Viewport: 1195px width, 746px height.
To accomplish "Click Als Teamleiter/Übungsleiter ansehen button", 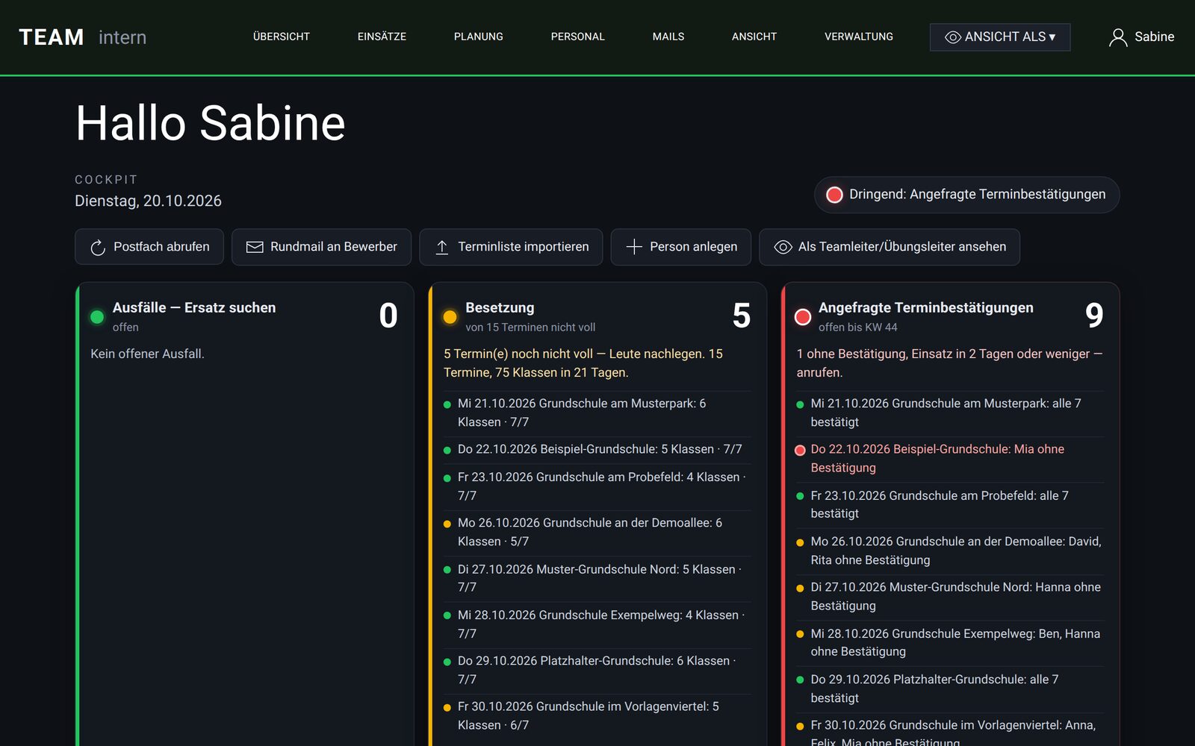I will coord(890,247).
